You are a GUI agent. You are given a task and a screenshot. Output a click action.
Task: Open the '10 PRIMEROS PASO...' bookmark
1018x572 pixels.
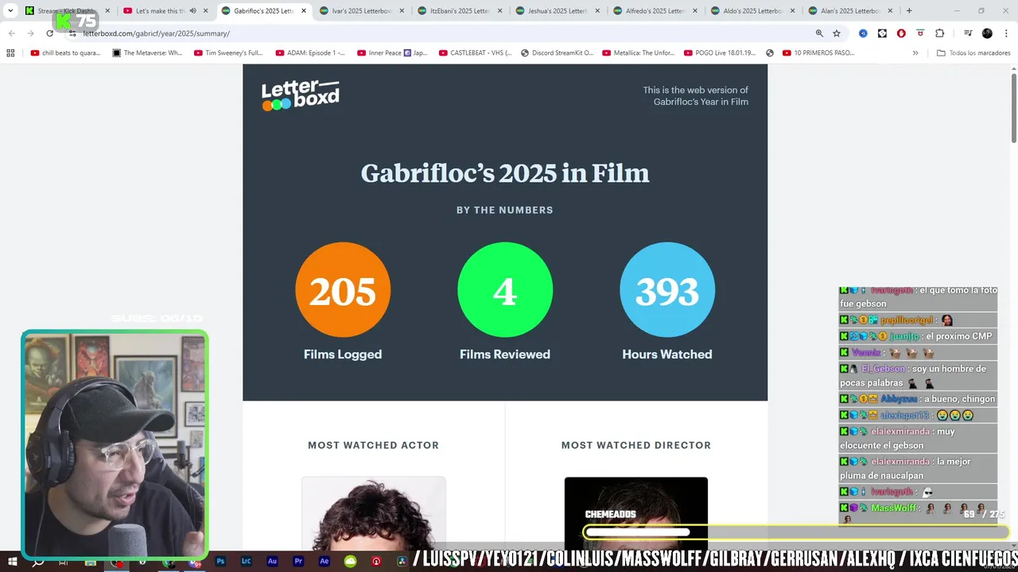coord(818,53)
